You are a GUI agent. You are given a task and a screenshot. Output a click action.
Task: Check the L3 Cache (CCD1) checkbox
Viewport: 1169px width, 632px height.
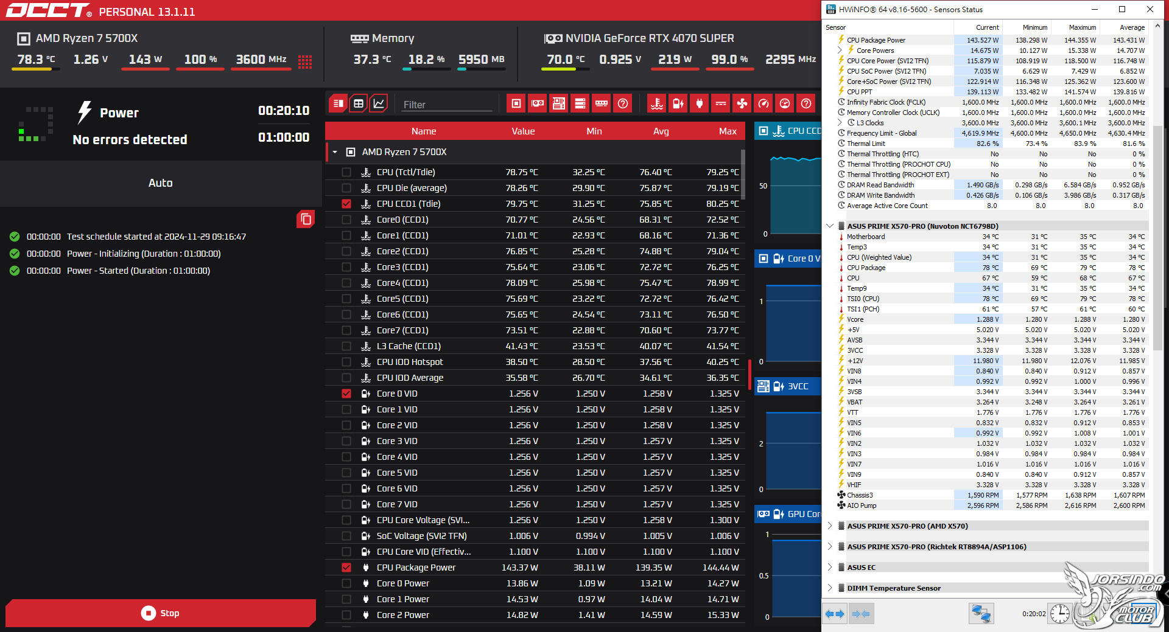[x=346, y=346]
